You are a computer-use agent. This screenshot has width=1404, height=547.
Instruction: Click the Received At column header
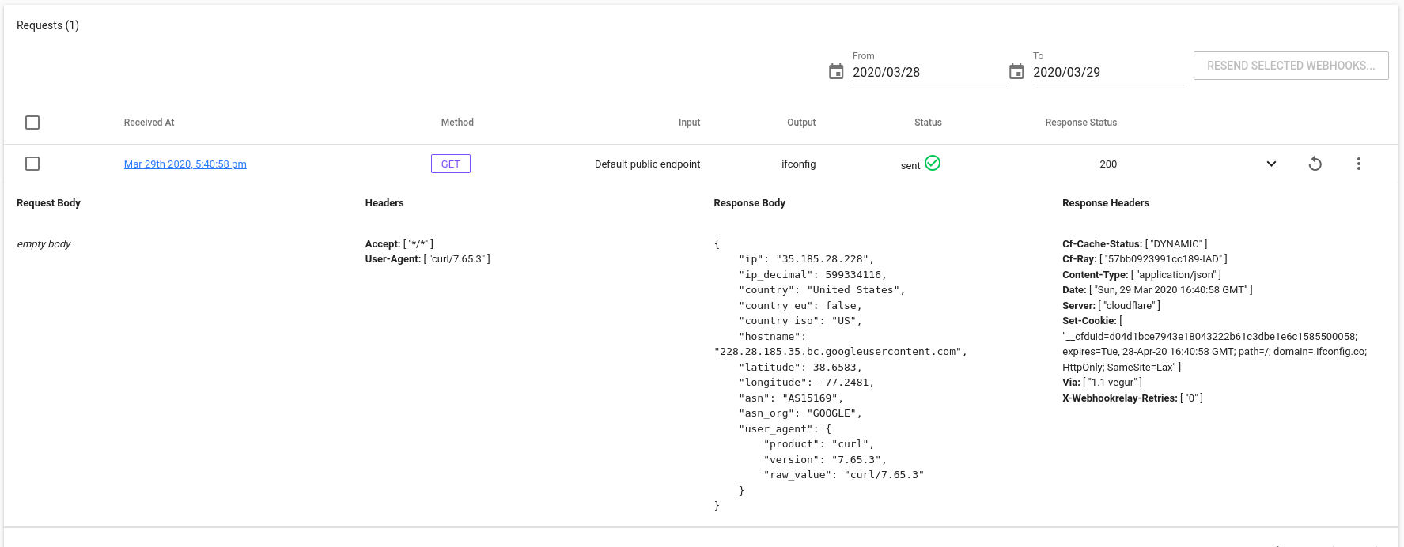[149, 123]
